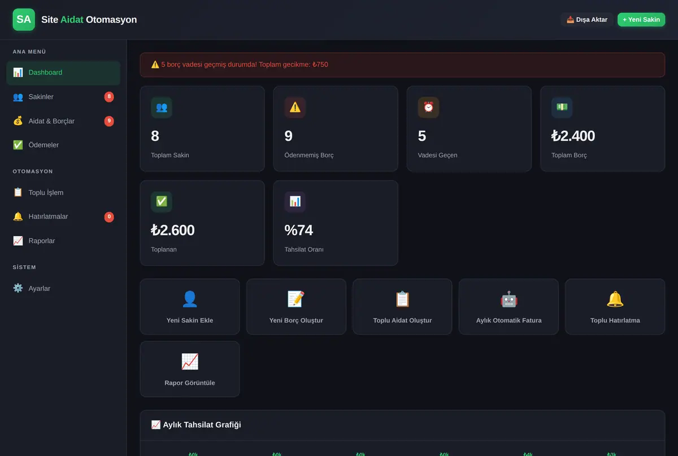Click the Toplu Hatırlatma quick action
The image size is (678, 456).
615,307
